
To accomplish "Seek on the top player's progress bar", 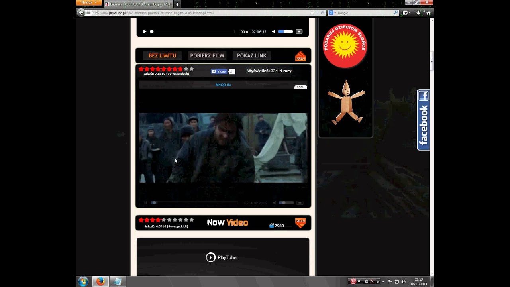I will (x=192, y=31).
